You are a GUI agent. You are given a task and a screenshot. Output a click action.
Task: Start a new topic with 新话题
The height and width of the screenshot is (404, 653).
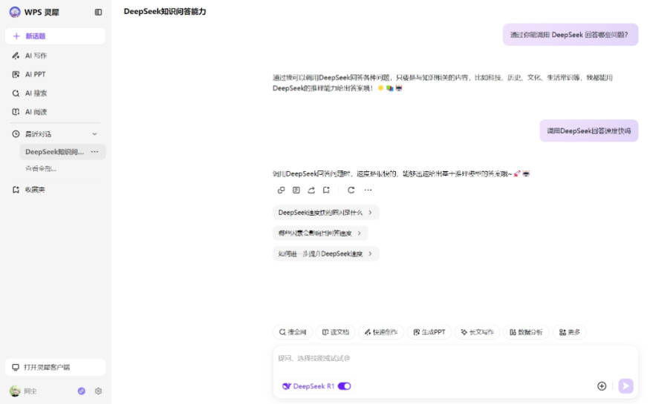(55, 36)
